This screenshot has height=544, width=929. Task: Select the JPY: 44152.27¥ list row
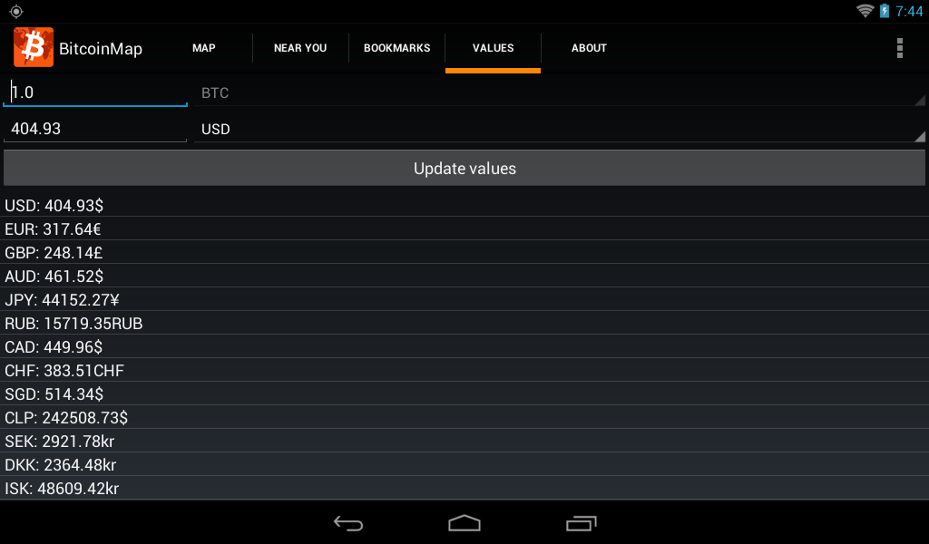click(464, 299)
